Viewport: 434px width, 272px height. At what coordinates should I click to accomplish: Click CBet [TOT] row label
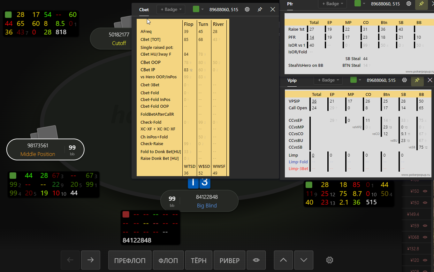(150, 40)
